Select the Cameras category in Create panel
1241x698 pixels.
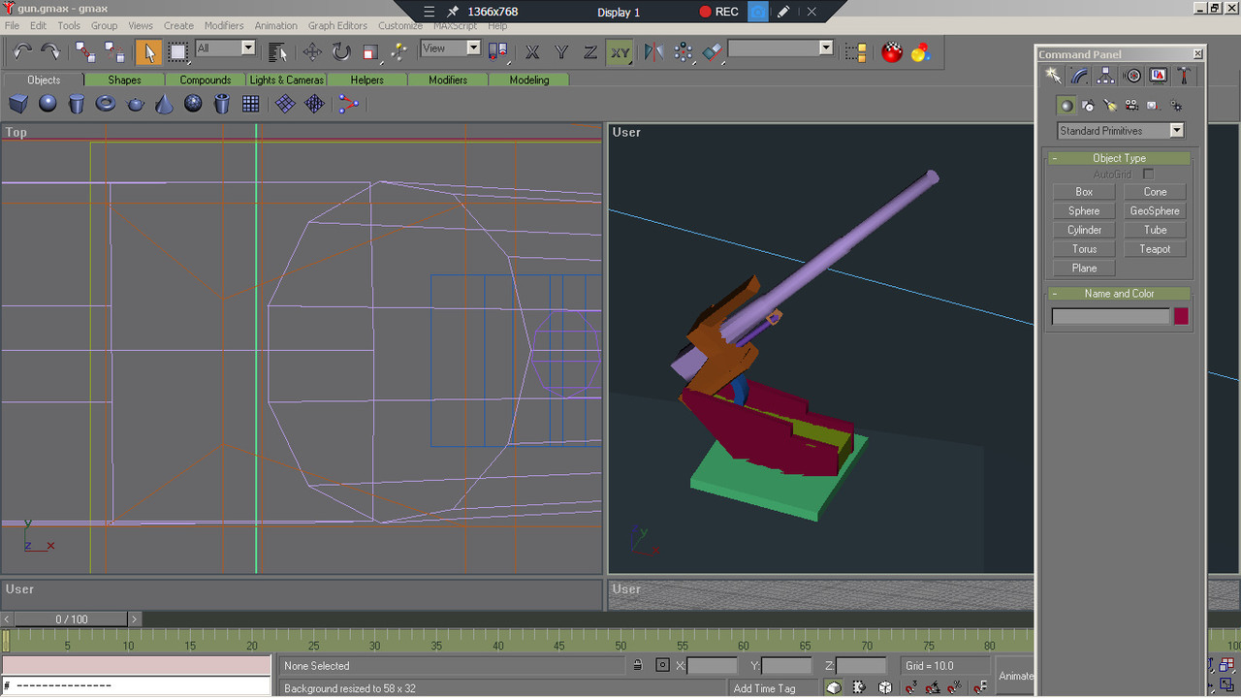click(x=1131, y=106)
